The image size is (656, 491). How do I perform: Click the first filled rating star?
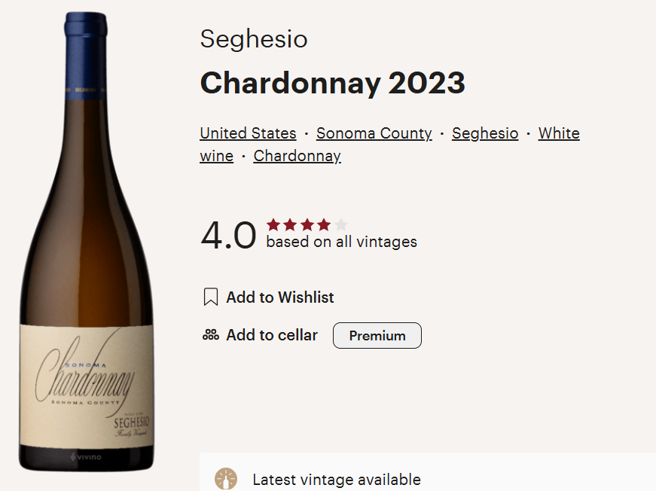point(275,224)
